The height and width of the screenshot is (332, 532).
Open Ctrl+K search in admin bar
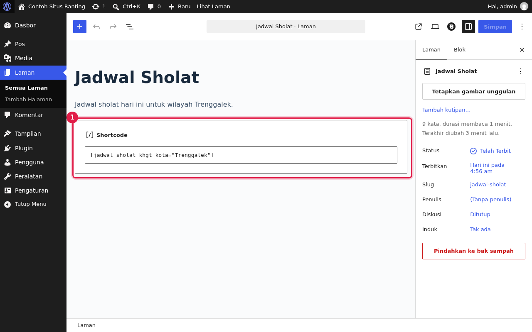(x=126, y=7)
